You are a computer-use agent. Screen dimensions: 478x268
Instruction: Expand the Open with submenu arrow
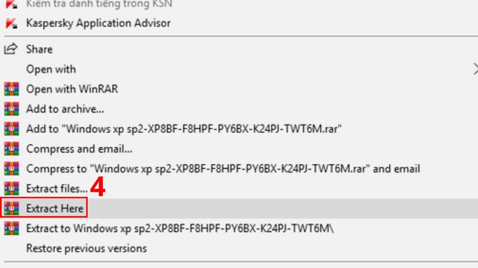[475, 69]
